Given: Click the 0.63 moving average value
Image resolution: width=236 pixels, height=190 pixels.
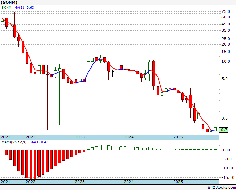Looking at the screenshot, I should [30, 8].
